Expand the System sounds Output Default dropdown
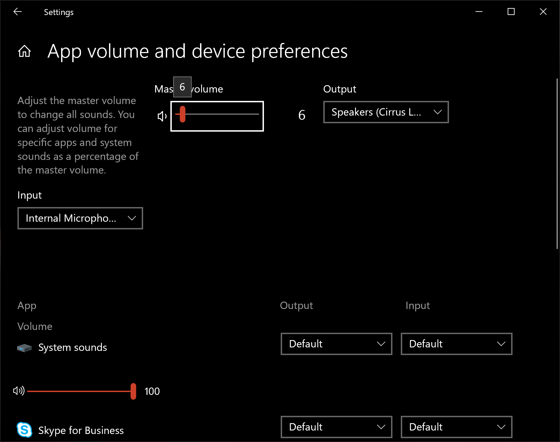 pos(336,344)
